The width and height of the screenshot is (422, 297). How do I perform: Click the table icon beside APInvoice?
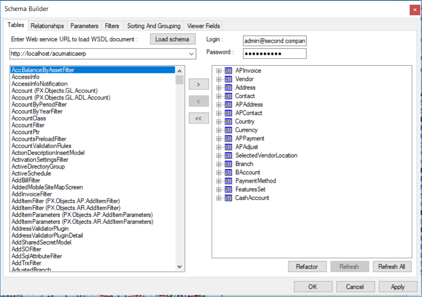click(228, 71)
